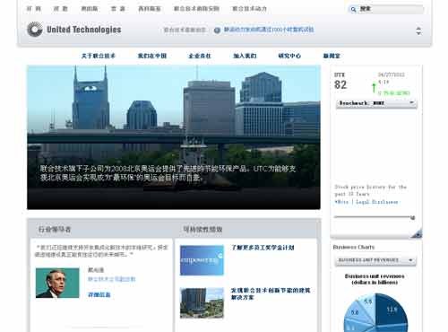Open the 加入我们 navigation menu

tap(245, 56)
